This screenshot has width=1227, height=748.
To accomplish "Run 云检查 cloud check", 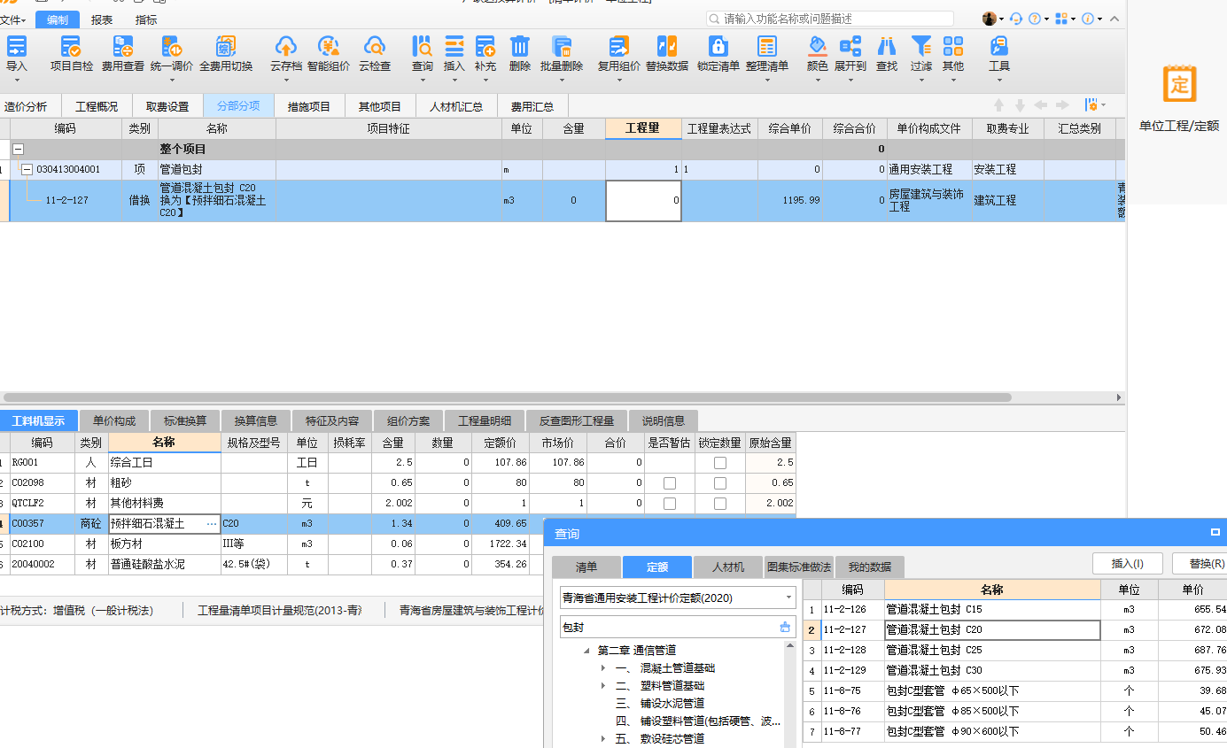I will (x=375, y=46).
